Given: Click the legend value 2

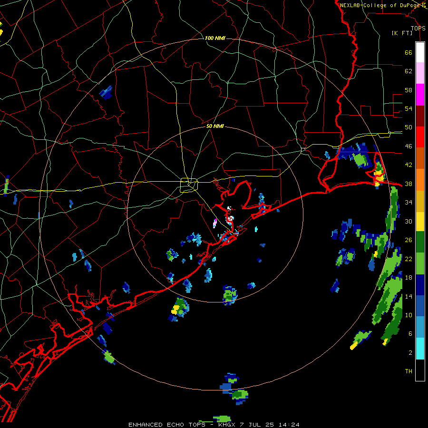Looking at the screenshot, I should pyautogui.click(x=410, y=353).
